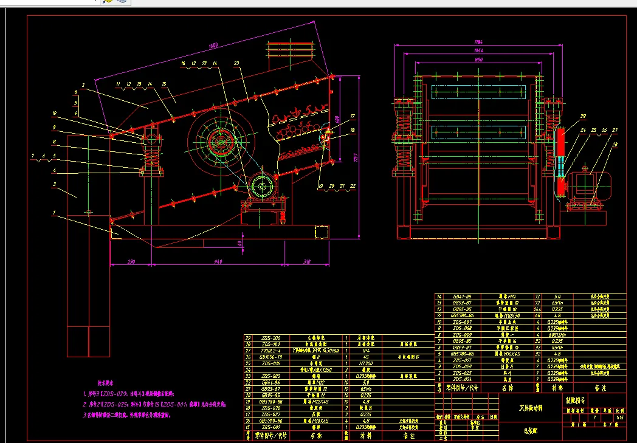The image size is (637, 443).
Task: Select GB41-86 in parts list row 22
Action: (270, 382)
